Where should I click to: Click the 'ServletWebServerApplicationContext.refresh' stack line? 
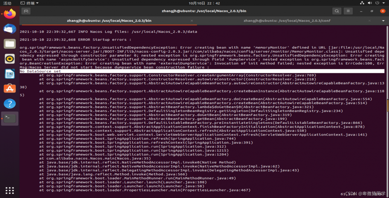(x=203, y=135)
